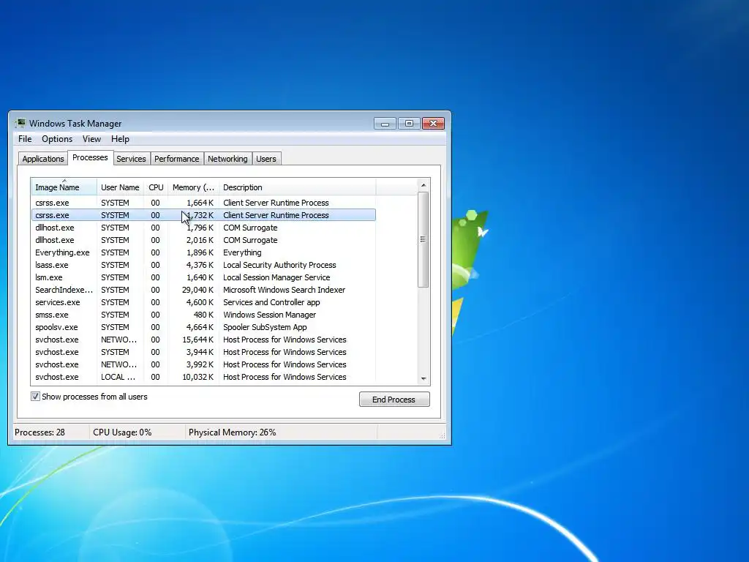Select csrss.exe row with 1,664 K memory
Screen dimensions: 749x562
tap(203, 203)
